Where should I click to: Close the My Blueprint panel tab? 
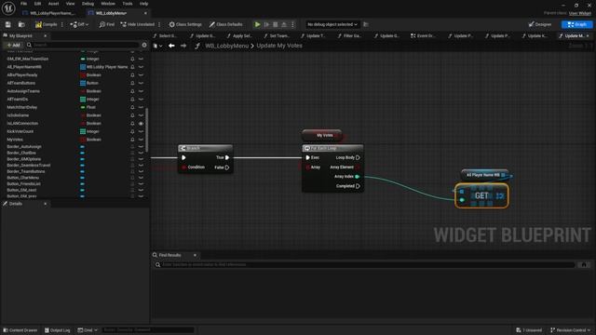(46, 35)
